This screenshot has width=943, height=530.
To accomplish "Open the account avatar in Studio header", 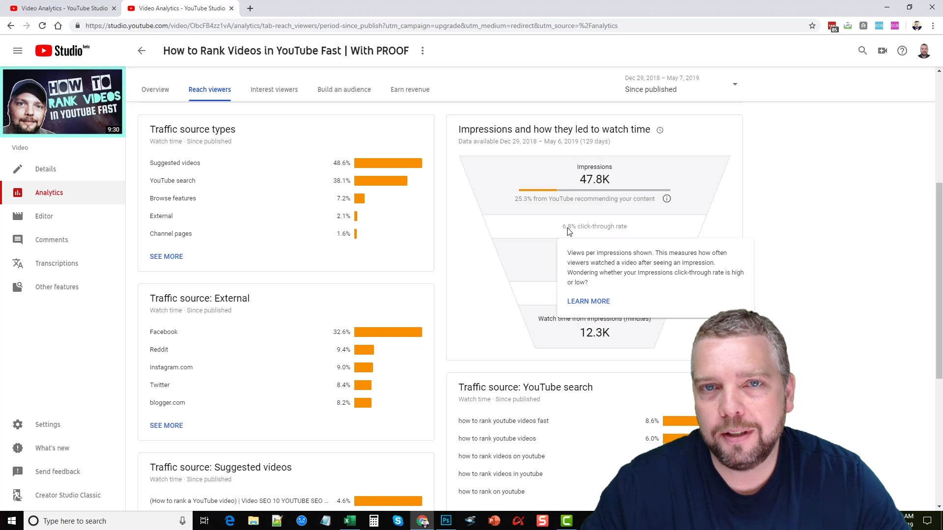I will [x=924, y=51].
